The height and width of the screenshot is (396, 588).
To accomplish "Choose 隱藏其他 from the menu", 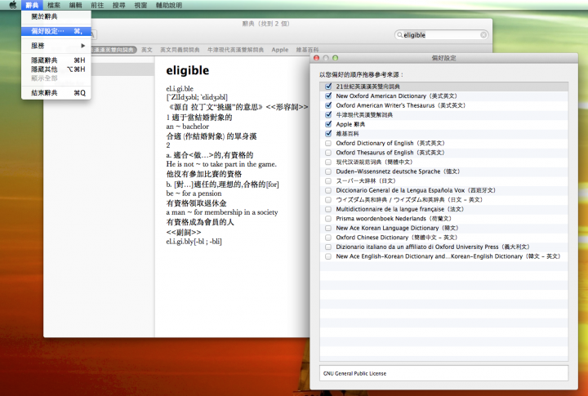I will click(56, 69).
